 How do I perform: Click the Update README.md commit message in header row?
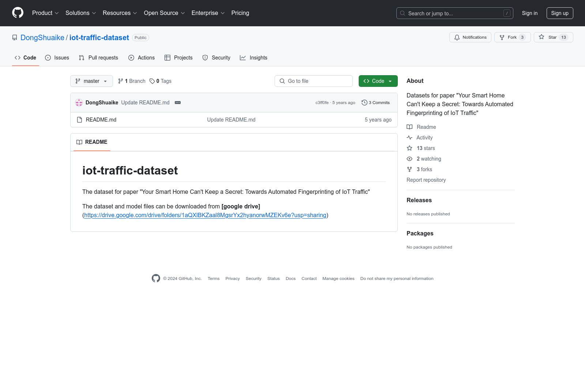click(x=145, y=103)
